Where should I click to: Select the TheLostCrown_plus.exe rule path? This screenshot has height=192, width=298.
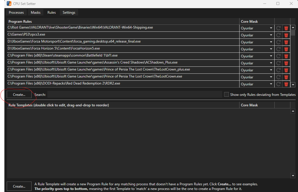(x=99, y=70)
